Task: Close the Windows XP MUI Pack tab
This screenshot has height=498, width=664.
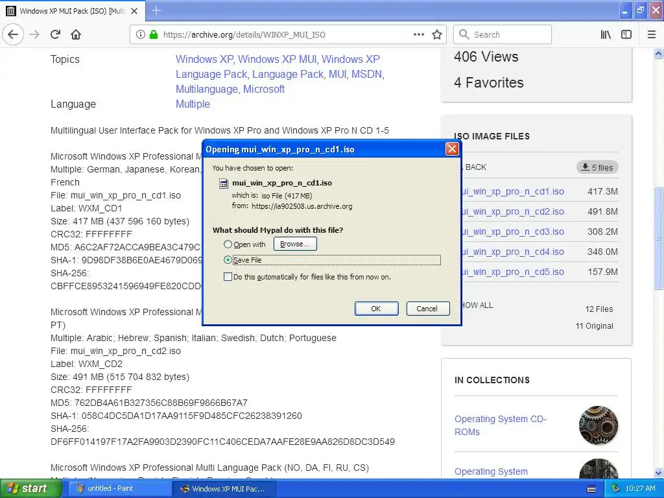Action: [x=134, y=11]
